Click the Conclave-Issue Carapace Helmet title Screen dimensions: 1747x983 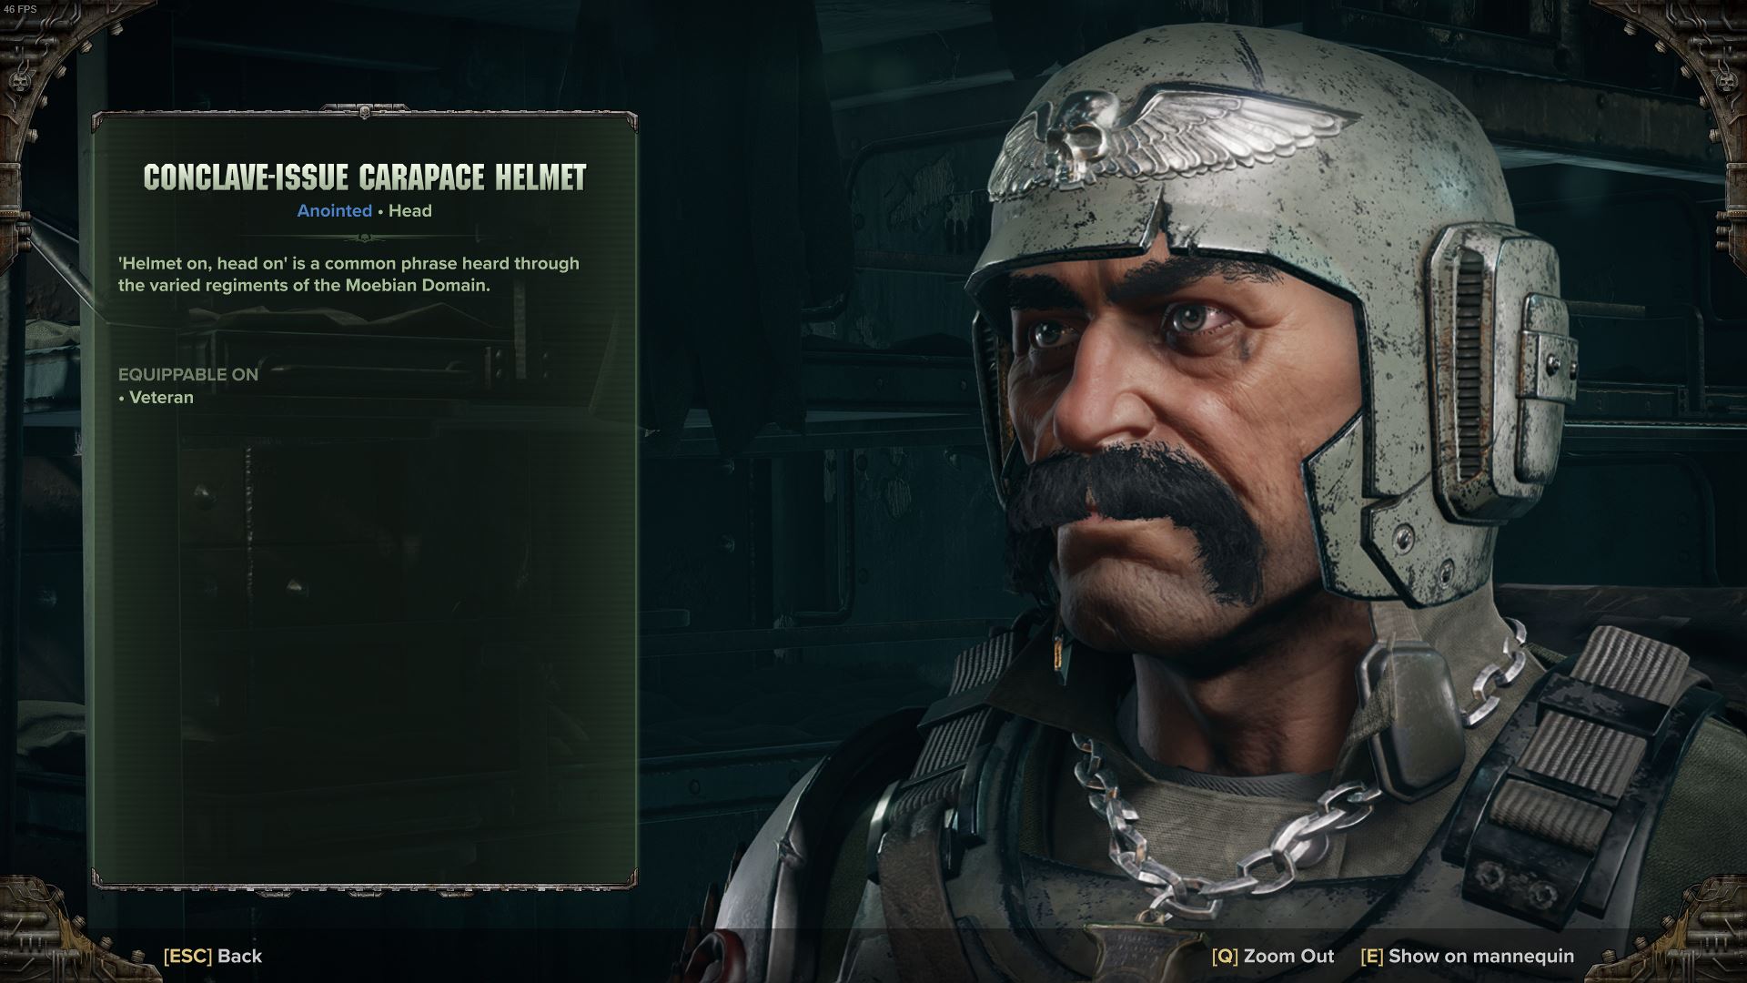[365, 177]
